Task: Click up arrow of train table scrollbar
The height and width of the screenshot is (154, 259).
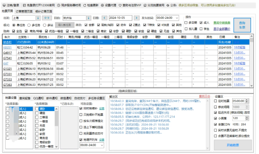Action: pos(251,36)
